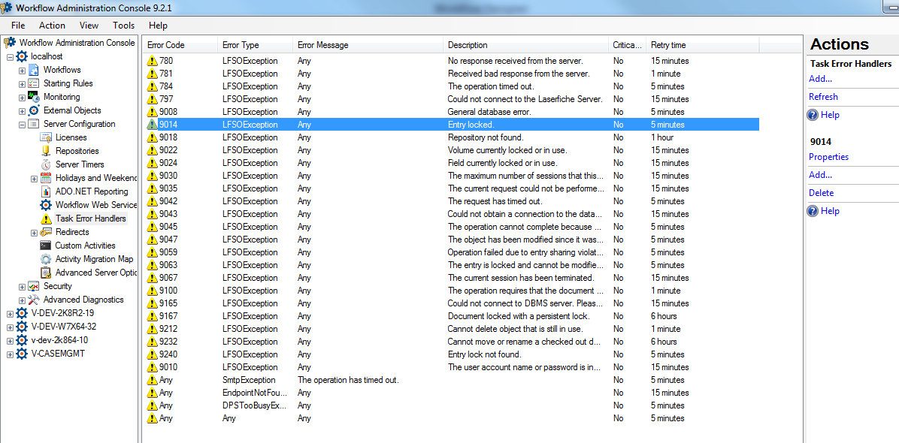
Task: Expand the V-DEV-2K8R2-19 server node
Action: 10,313
